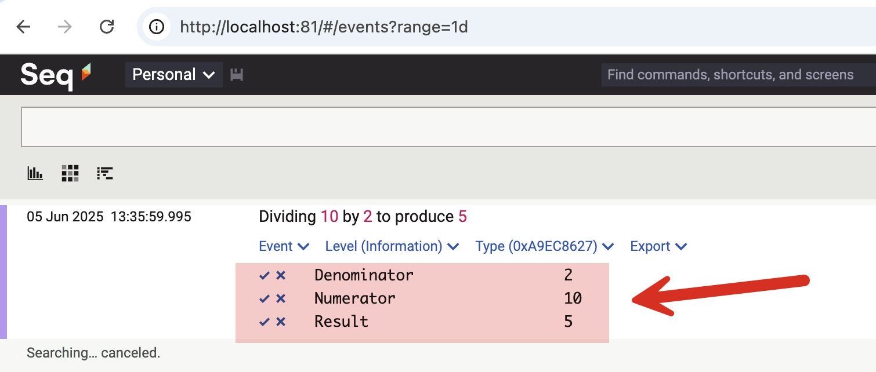876x372 pixels.
Task: Exclude Numerator value with the x icon
Action: tap(281, 298)
